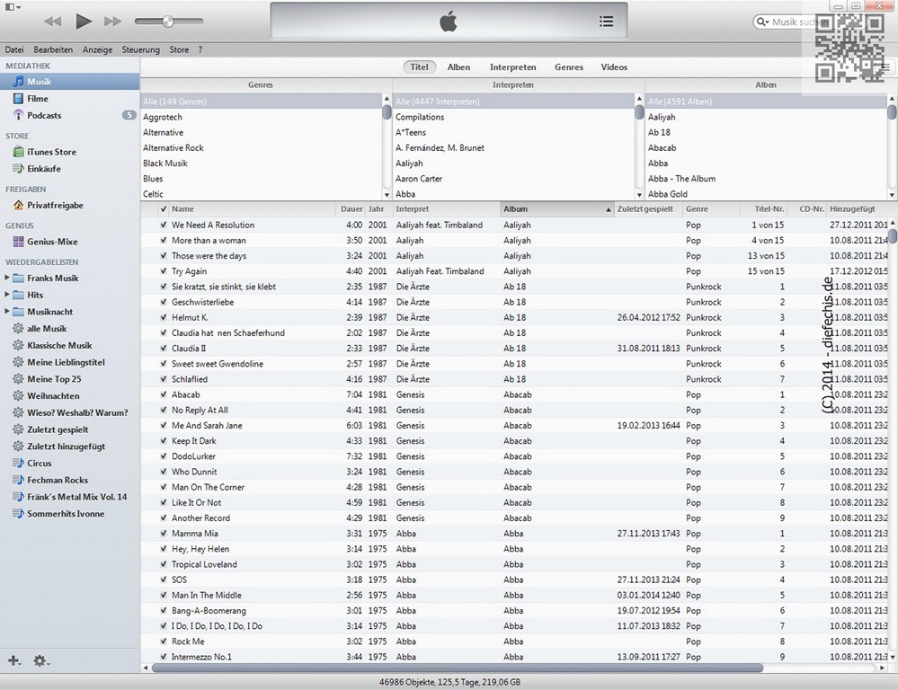This screenshot has height=690, width=898.
Task: Start playback with the Play button
Action: tap(84, 22)
